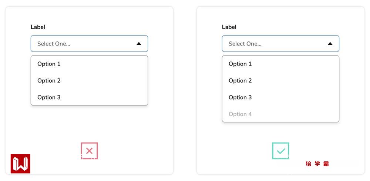Click right placeholder text Select One

[245, 44]
